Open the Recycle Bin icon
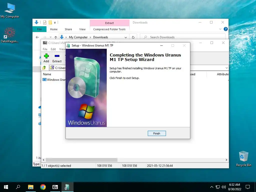Screen dimensions: 256x192 click(243, 159)
